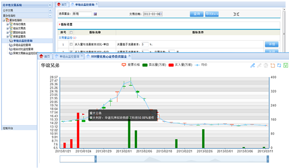
Task: Click the 多组合监控查询 page icon
Action: 11,45
